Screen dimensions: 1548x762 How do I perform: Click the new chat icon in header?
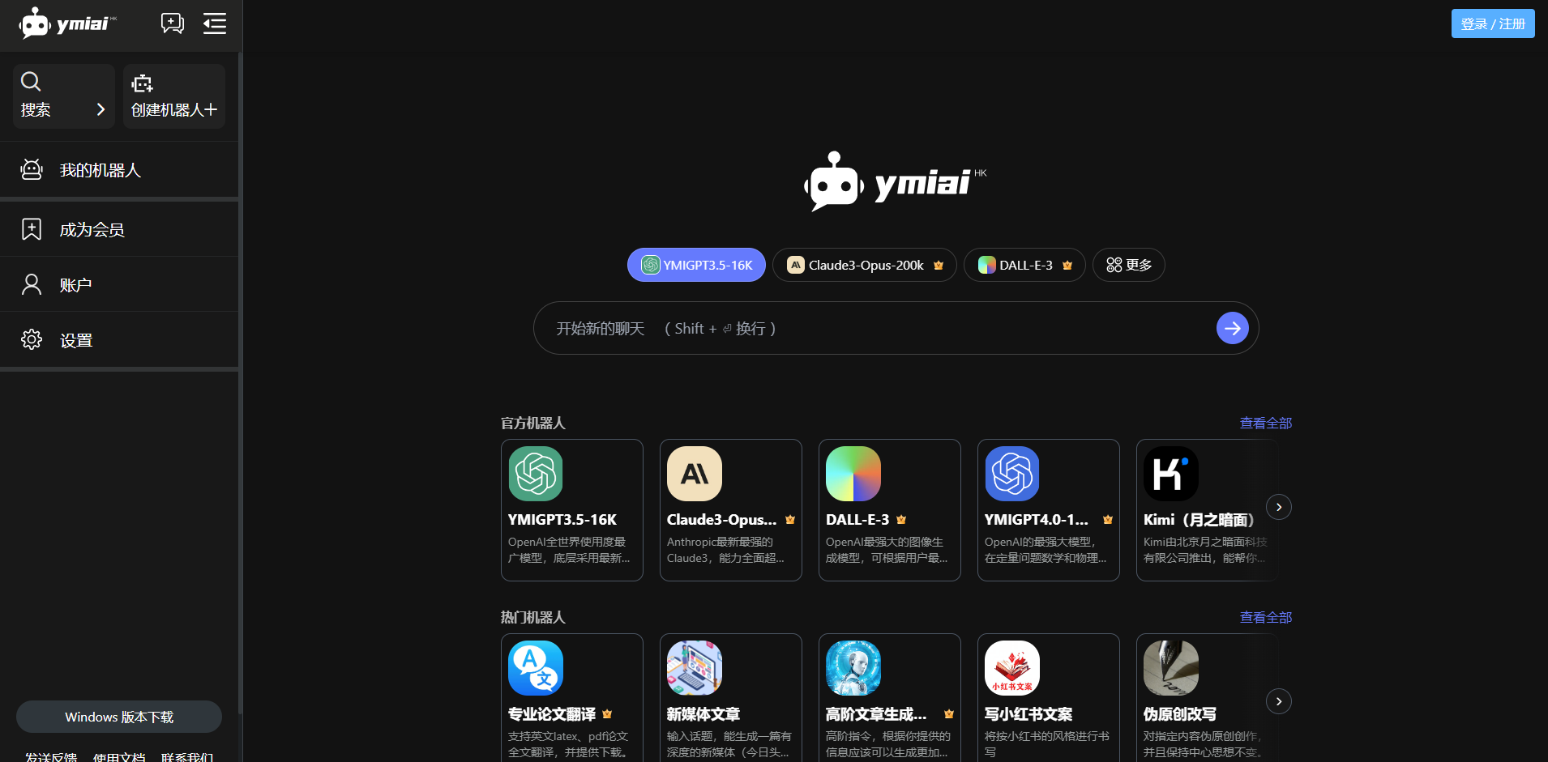click(x=172, y=23)
